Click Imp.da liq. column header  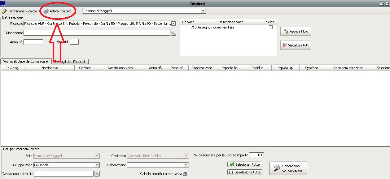pos(285,68)
